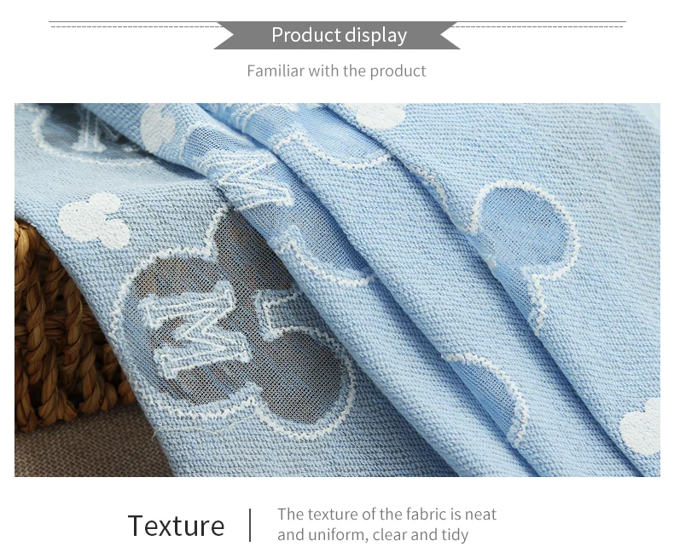
Task: Select the "and uniform, clear and tidy" line
Action: click(x=373, y=535)
